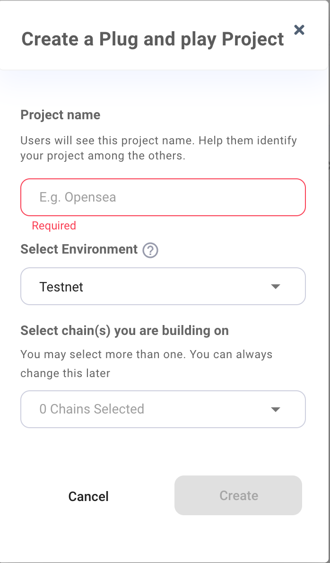Open the Select Environment help tooltip icon
This screenshot has width=330, height=563.
pyautogui.click(x=150, y=250)
